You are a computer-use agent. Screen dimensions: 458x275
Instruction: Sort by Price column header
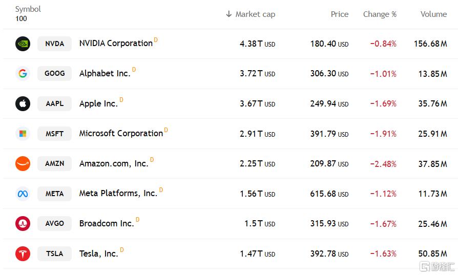pyautogui.click(x=339, y=14)
